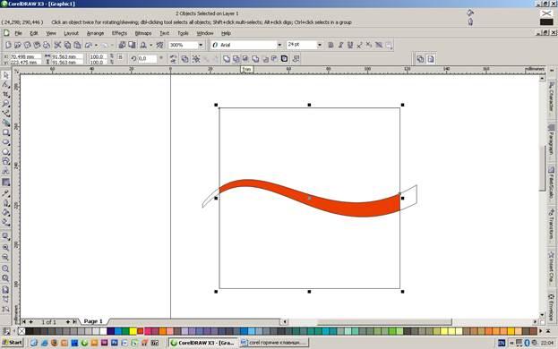Select the Outline tool in toolbox
Screen dimensions: 558x349
point(5,203)
